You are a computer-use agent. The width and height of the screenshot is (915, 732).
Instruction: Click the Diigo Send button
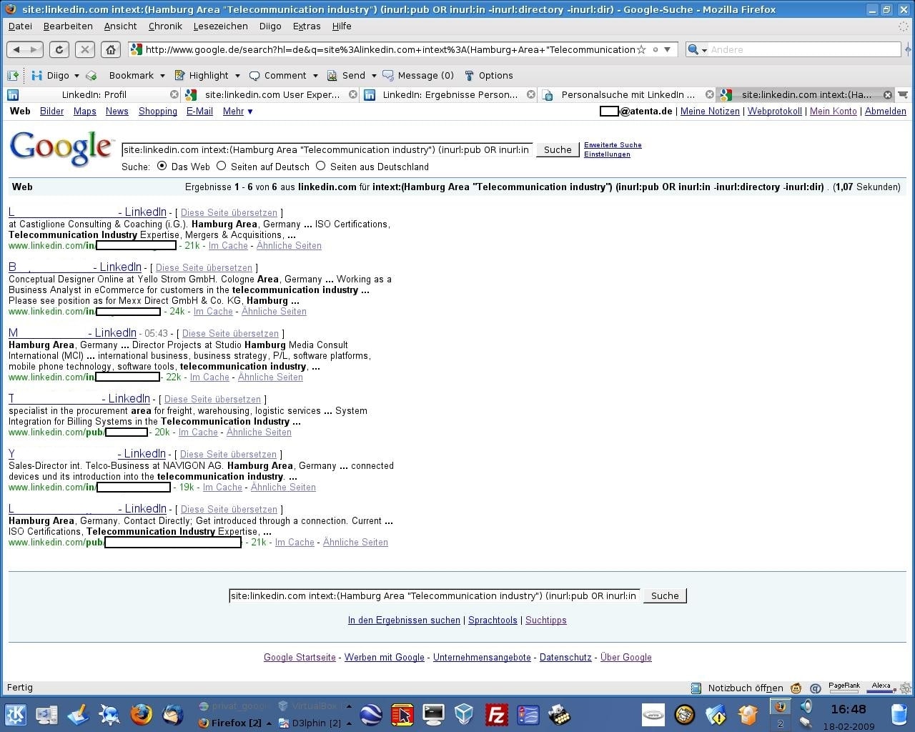click(x=347, y=75)
